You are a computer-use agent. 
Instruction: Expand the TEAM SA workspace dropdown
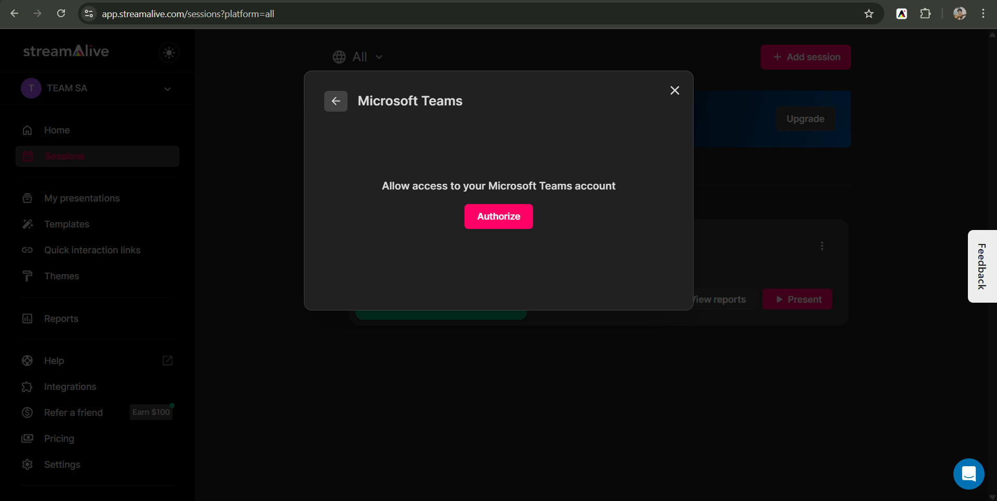[97, 88]
